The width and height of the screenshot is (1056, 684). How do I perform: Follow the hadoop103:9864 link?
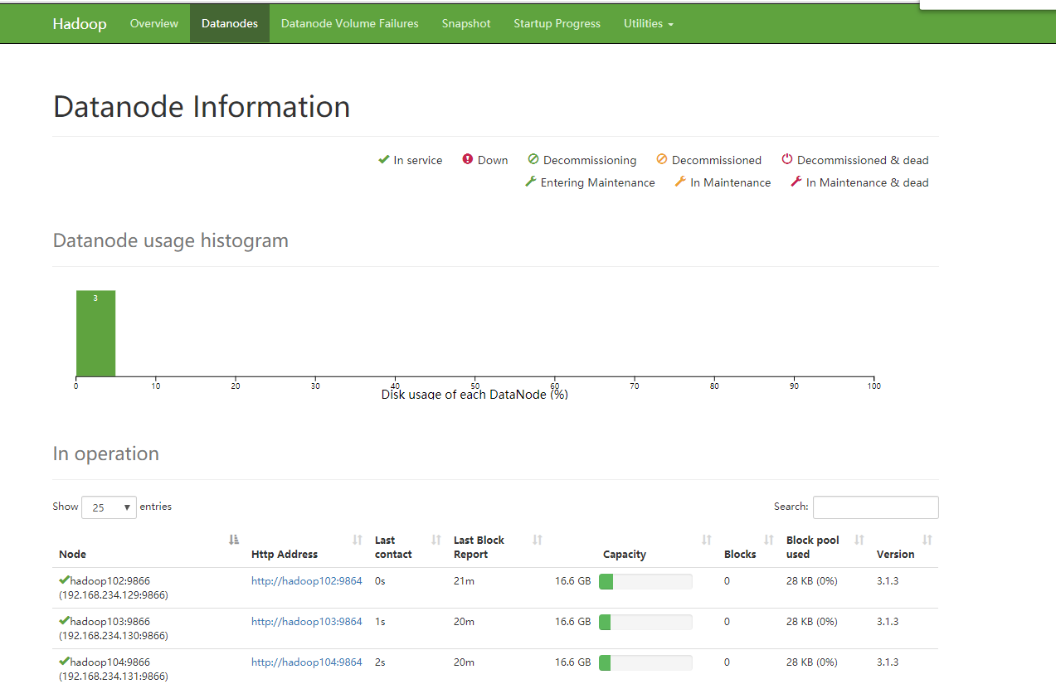pyautogui.click(x=307, y=622)
